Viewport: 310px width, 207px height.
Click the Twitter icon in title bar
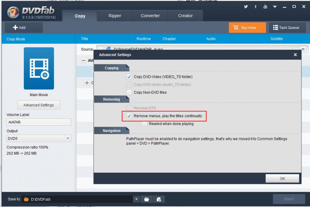[246, 7]
